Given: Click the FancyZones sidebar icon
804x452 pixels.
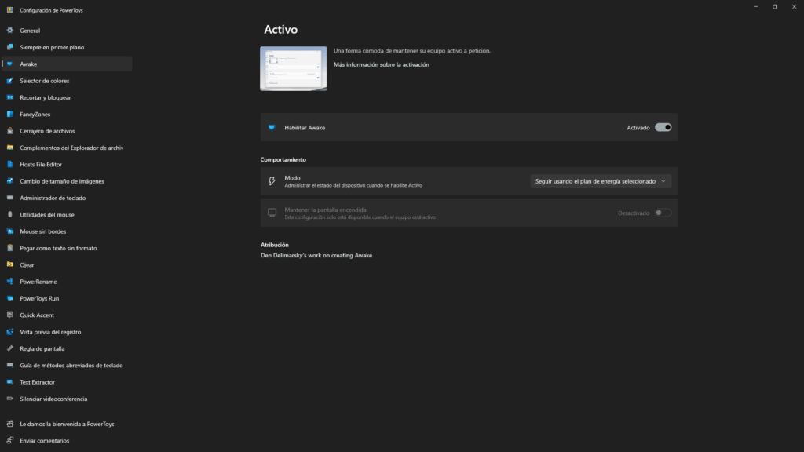Looking at the screenshot, I should point(9,115).
